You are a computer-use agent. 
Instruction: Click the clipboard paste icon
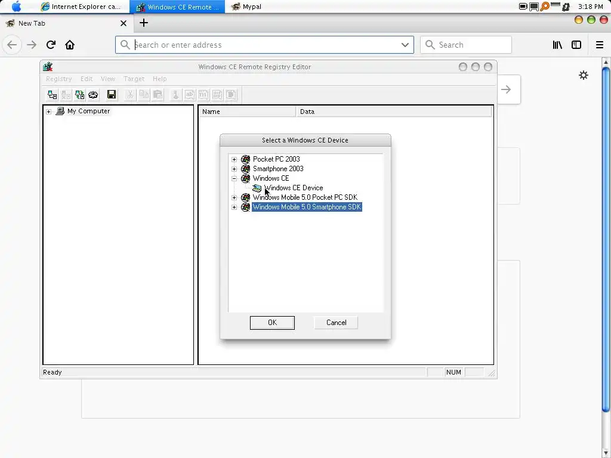(158, 95)
